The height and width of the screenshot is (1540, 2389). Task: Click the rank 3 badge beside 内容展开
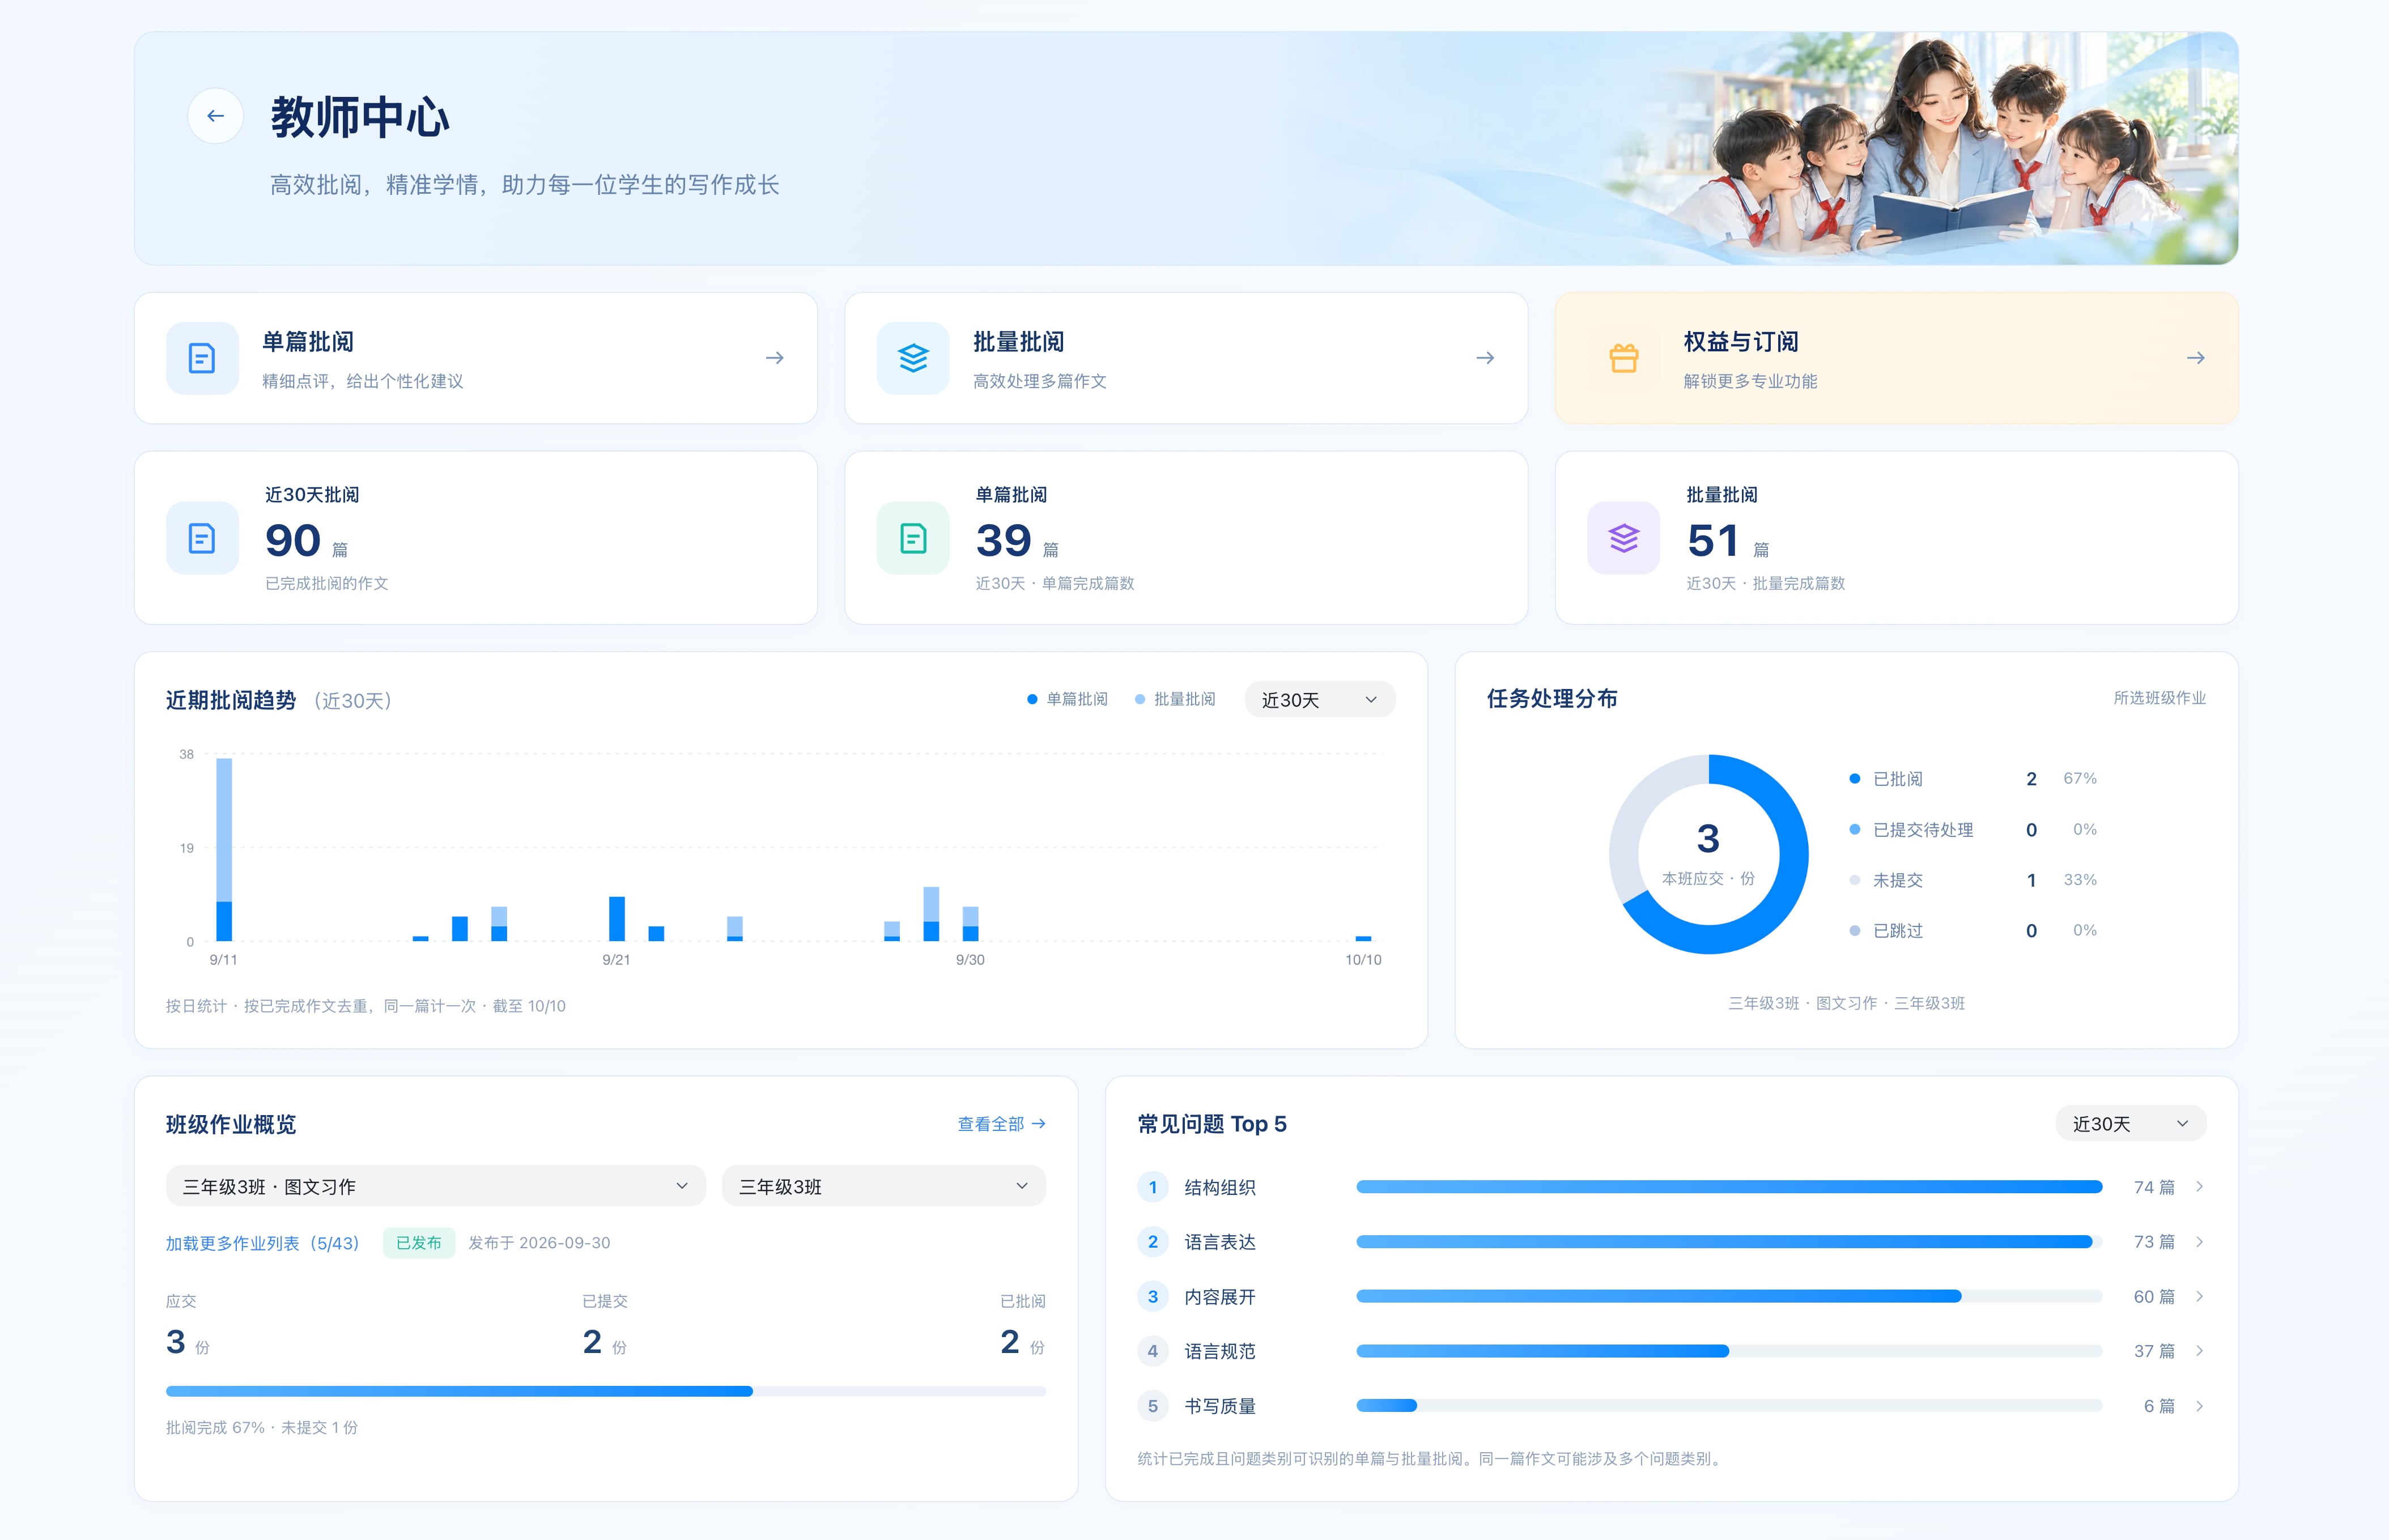point(1152,1297)
